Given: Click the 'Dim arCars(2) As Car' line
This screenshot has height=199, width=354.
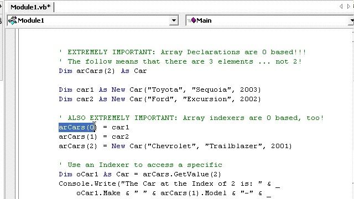Looking at the screenshot, I should pos(103,71).
